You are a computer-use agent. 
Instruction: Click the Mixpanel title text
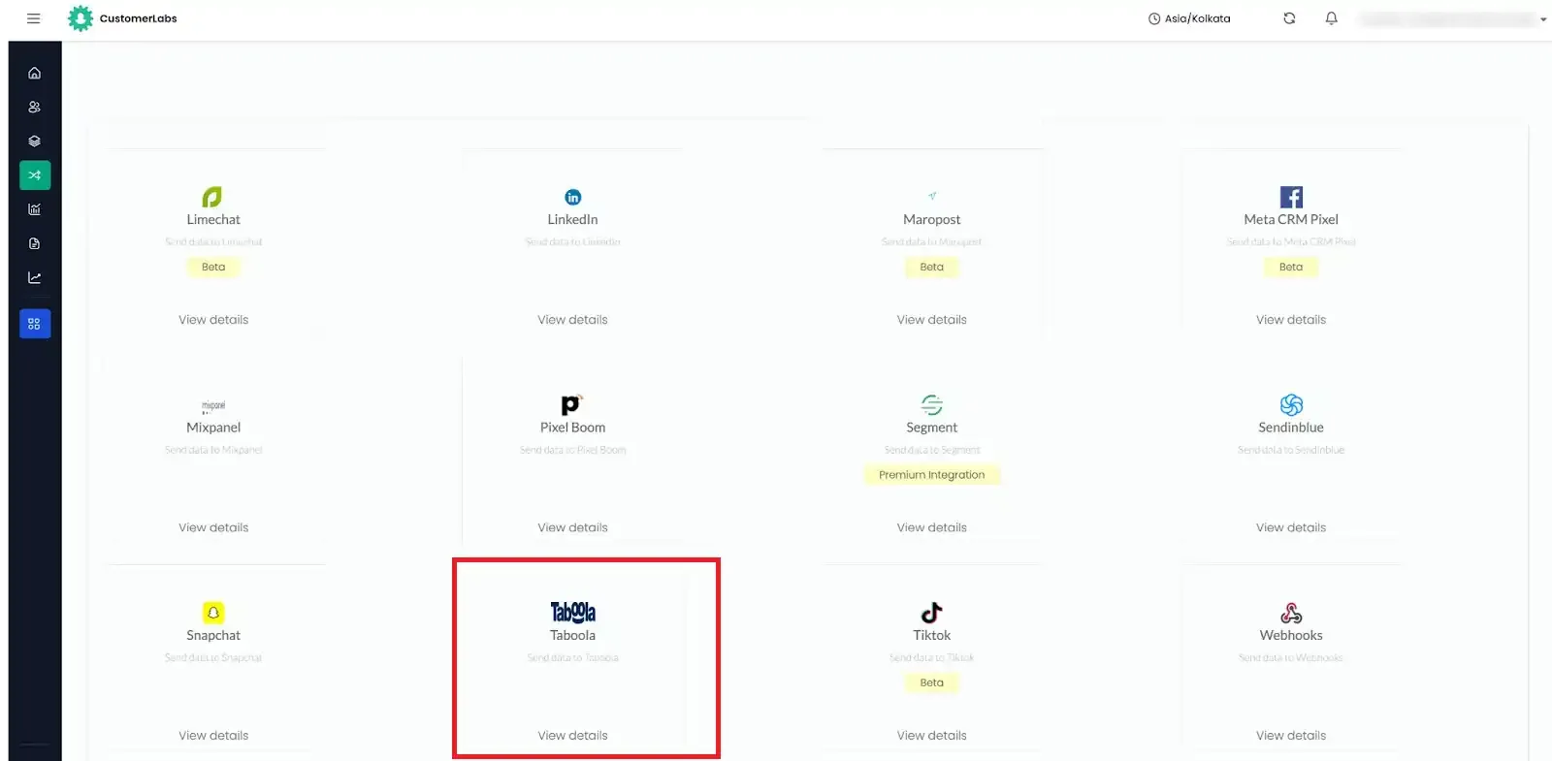(213, 428)
